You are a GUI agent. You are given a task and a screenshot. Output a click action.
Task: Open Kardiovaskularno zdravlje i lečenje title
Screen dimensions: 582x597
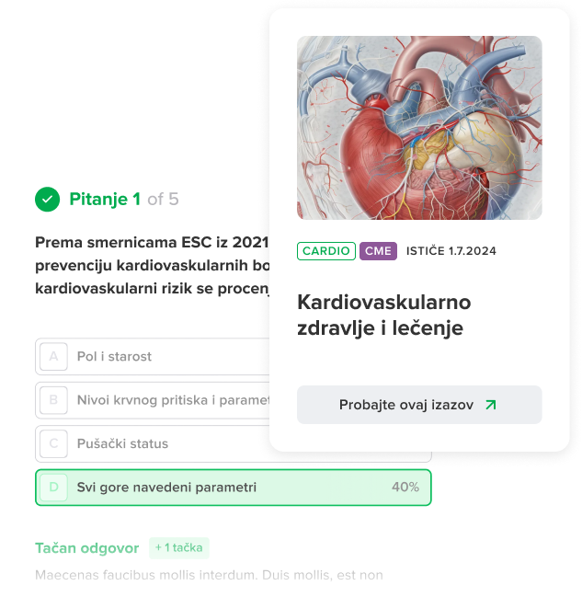click(383, 315)
